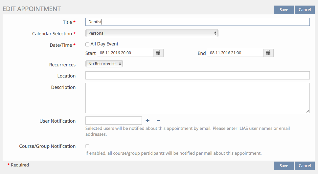Click the End date/time text field
318x174 pixels.
click(x=235, y=53)
